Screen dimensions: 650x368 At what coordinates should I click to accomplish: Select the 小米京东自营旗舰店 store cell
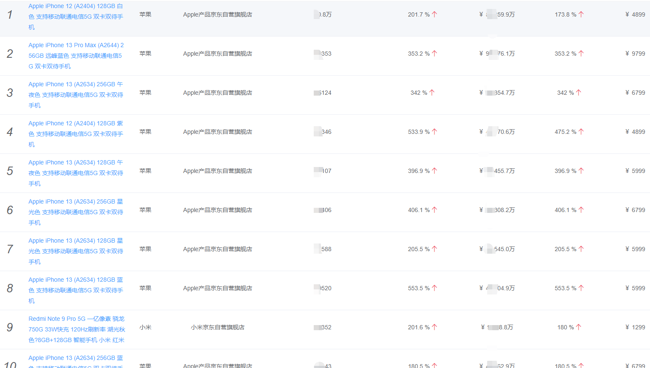(x=218, y=327)
